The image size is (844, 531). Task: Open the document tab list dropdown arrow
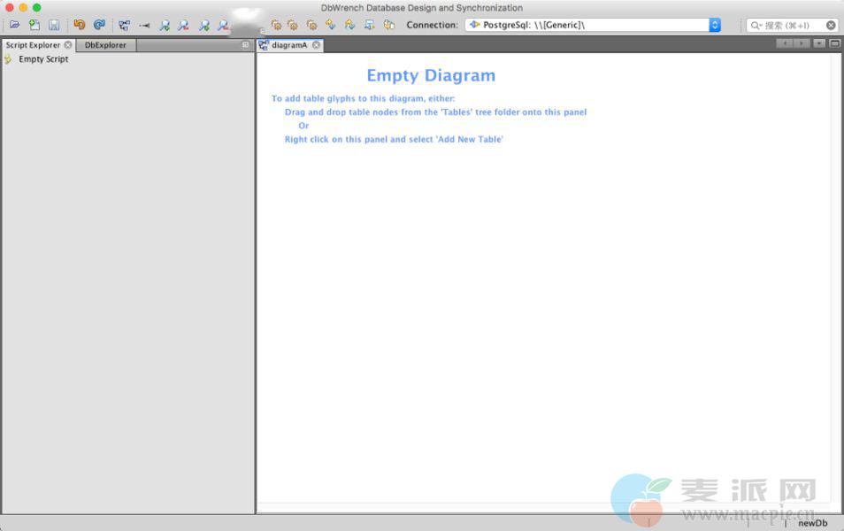pos(819,43)
